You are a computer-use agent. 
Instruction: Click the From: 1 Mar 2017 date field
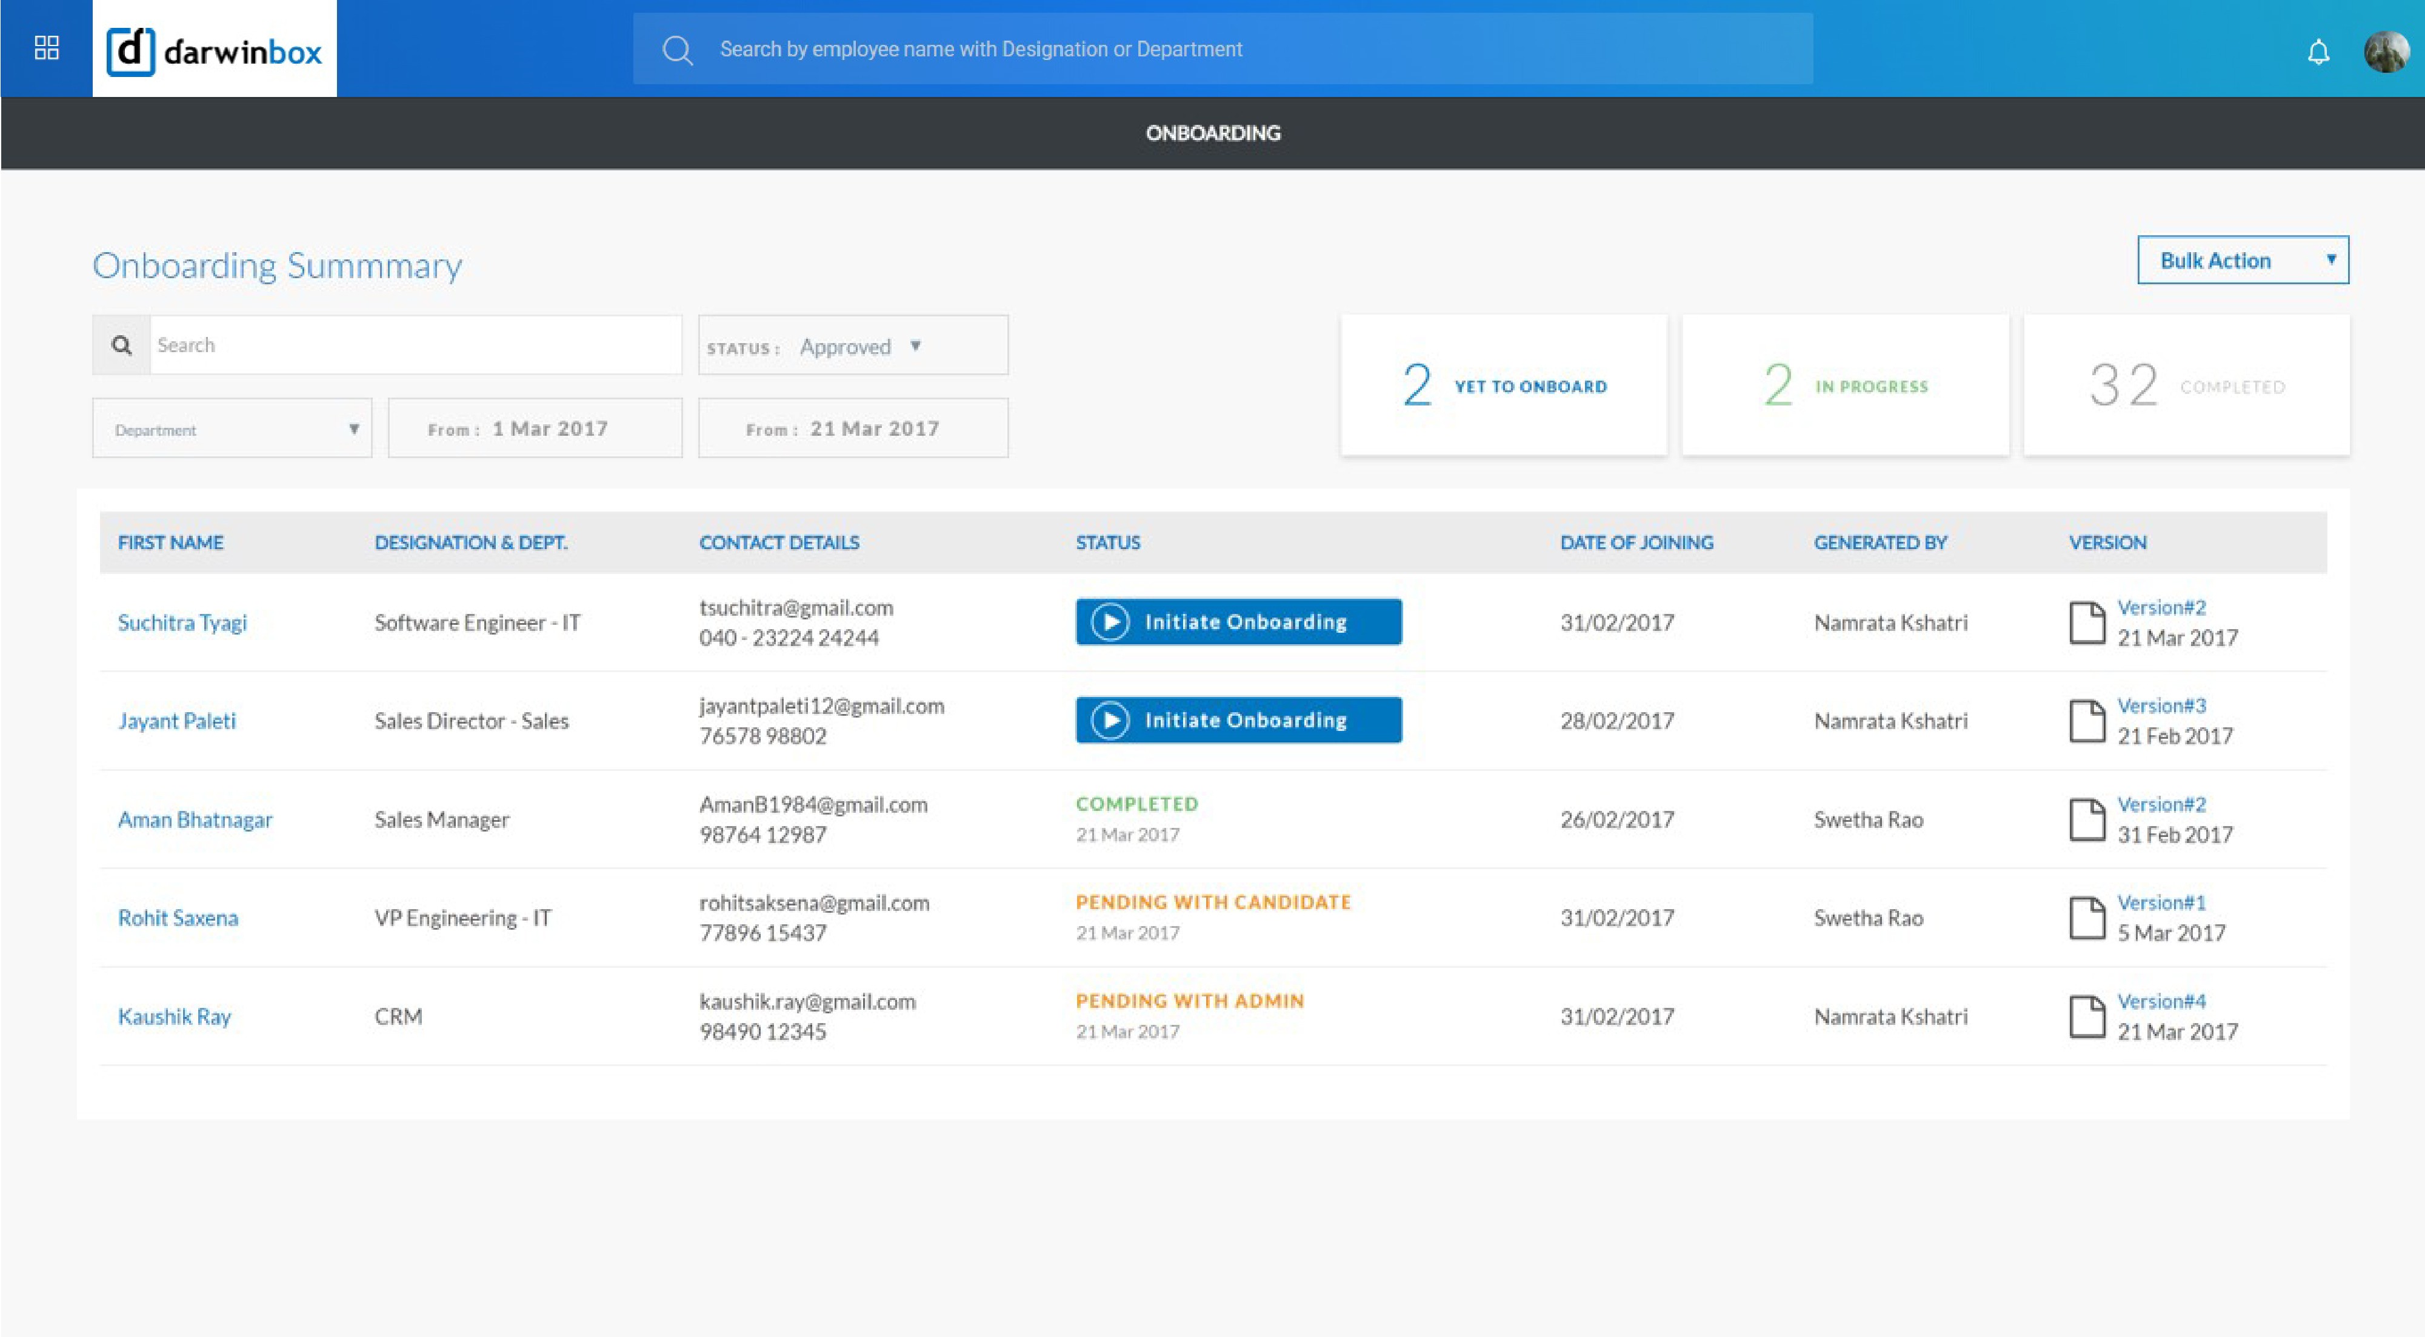[535, 427]
